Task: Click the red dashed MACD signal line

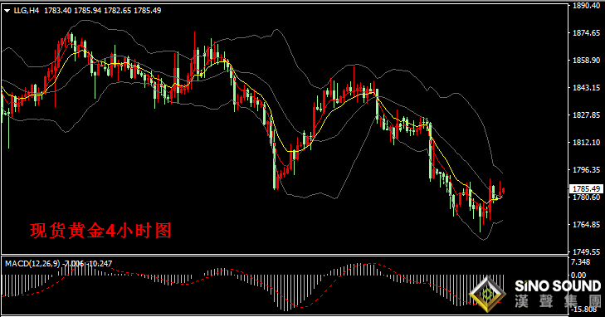Action: click(301, 306)
